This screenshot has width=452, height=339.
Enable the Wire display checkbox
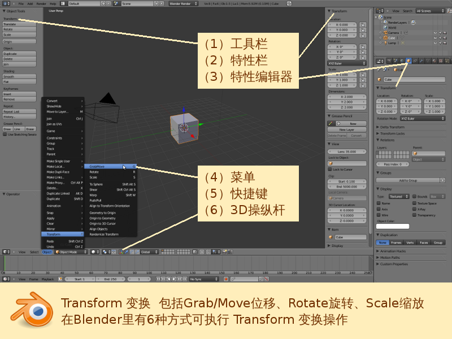(379, 215)
